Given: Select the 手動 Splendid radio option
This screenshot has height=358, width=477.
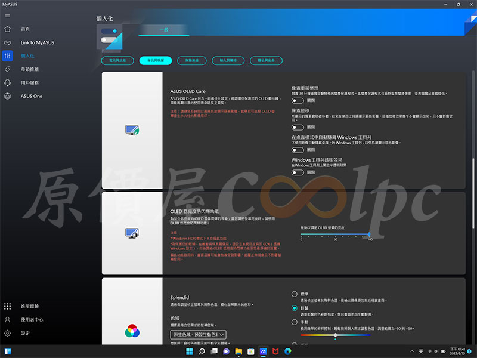Looking at the screenshot, I should pyautogui.click(x=294, y=322).
